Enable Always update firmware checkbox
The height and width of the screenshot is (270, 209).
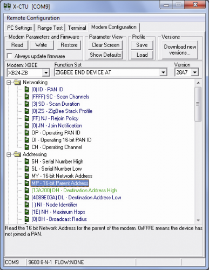pos(9,56)
